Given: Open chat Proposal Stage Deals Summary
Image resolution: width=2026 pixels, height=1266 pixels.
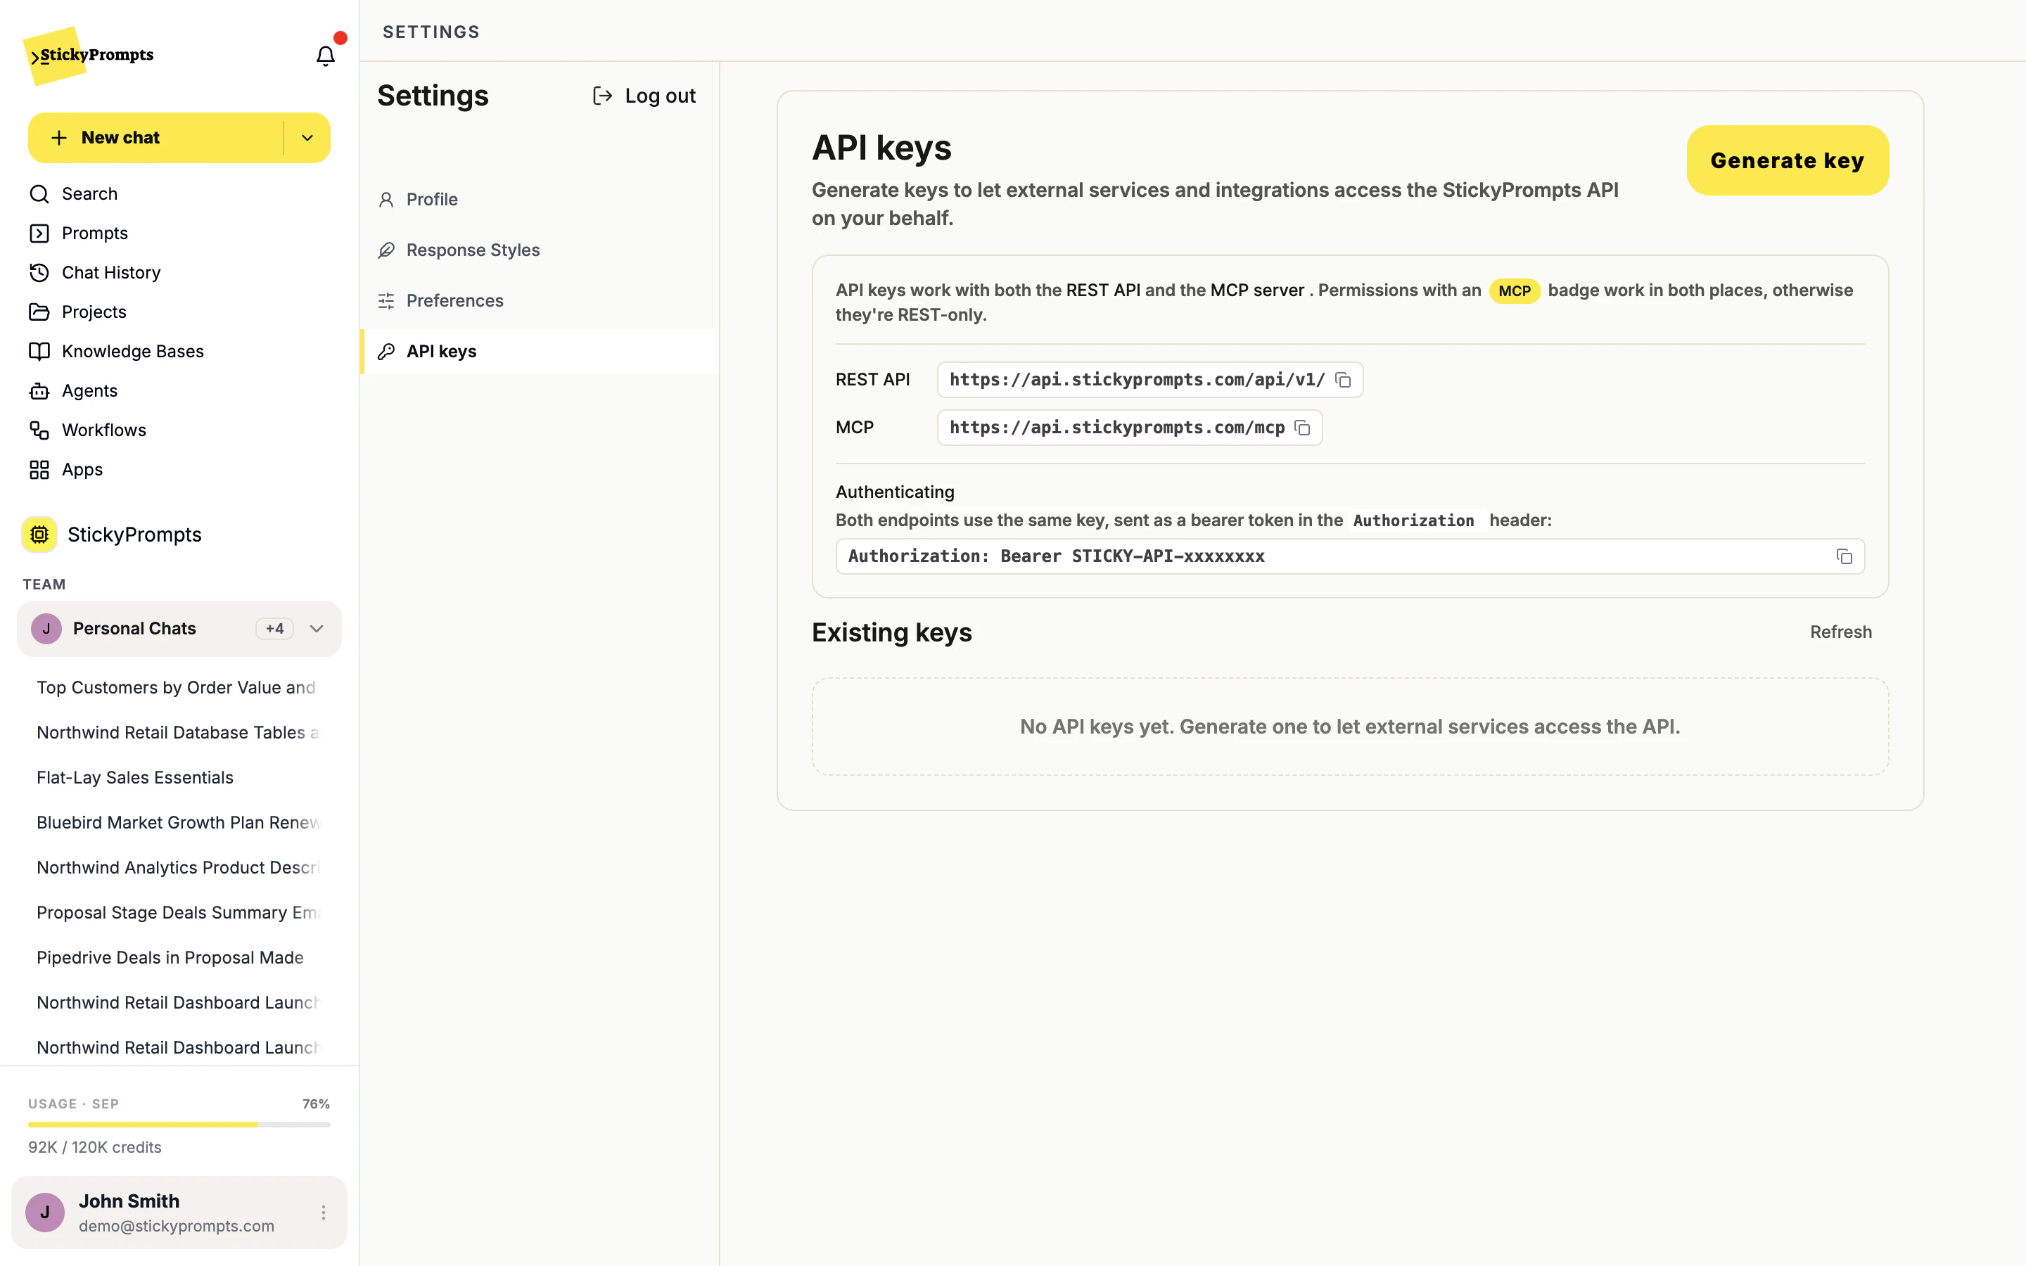Looking at the screenshot, I should coord(179,913).
